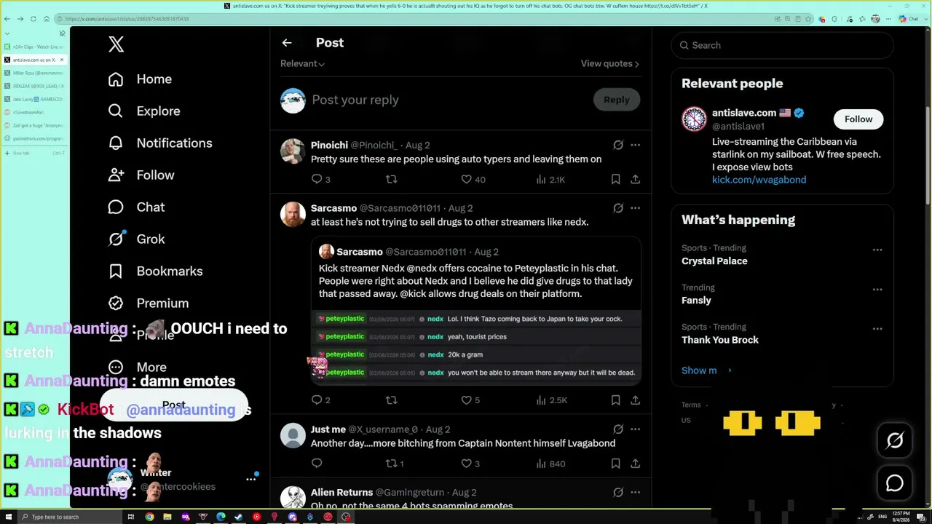Viewport: 932px width, 524px height.
Task: Click the back arrow next to Post
Action: point(287,43)
